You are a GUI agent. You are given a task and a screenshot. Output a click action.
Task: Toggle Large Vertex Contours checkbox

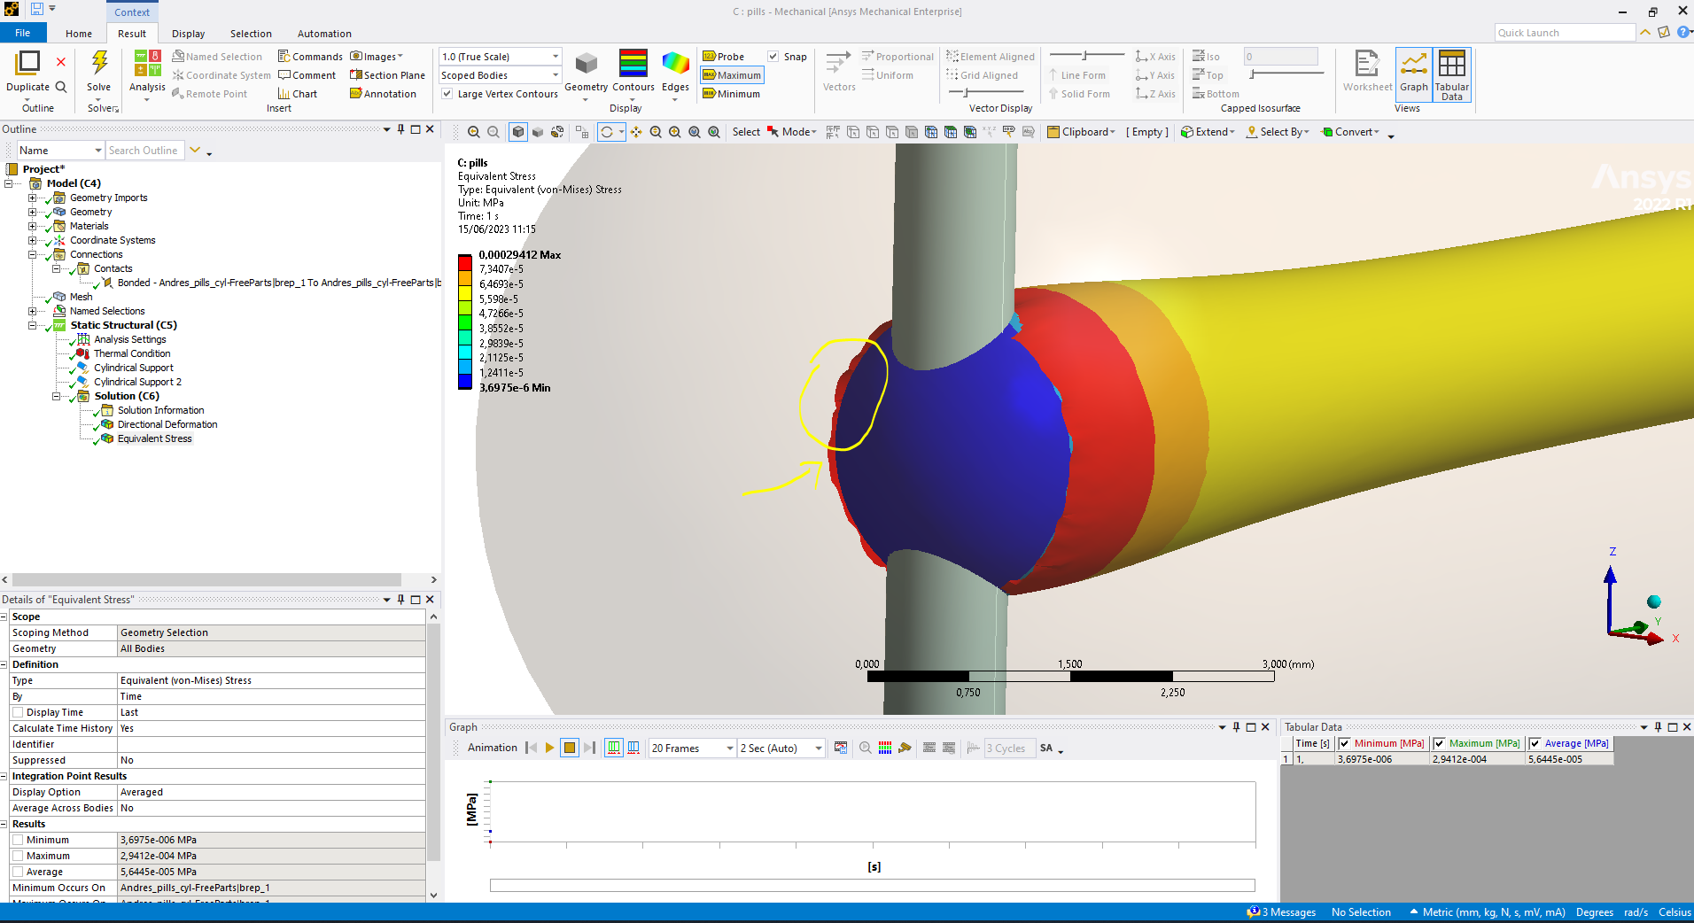click(x=447, y=94)
